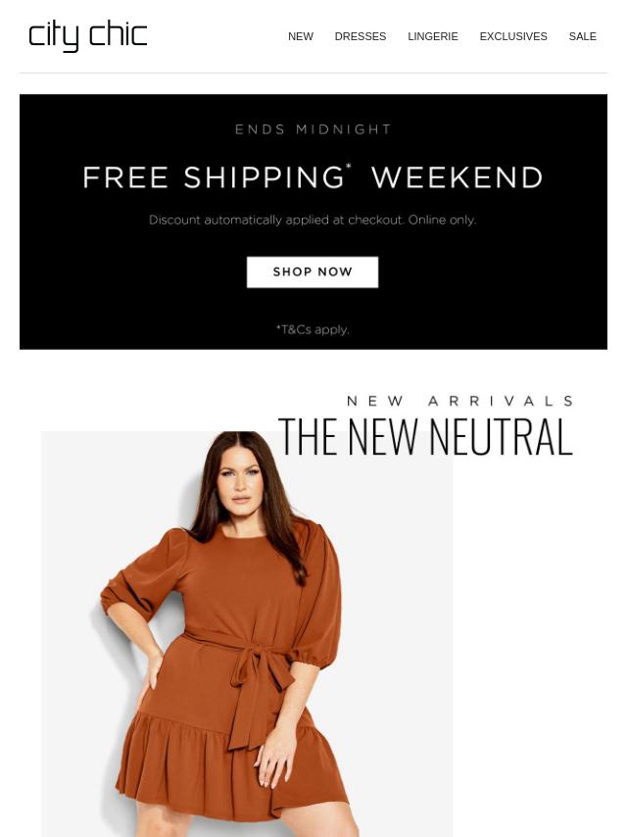Go to the DRESSES category
Viewport: 627px width, 837px height.
tap(361, 36)
